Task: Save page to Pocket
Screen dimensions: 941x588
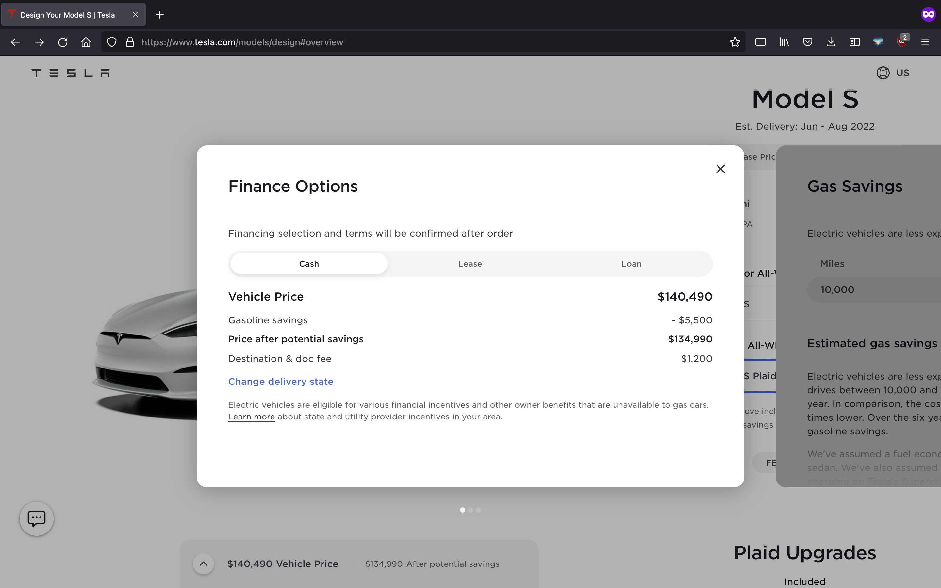Action: 808,42
